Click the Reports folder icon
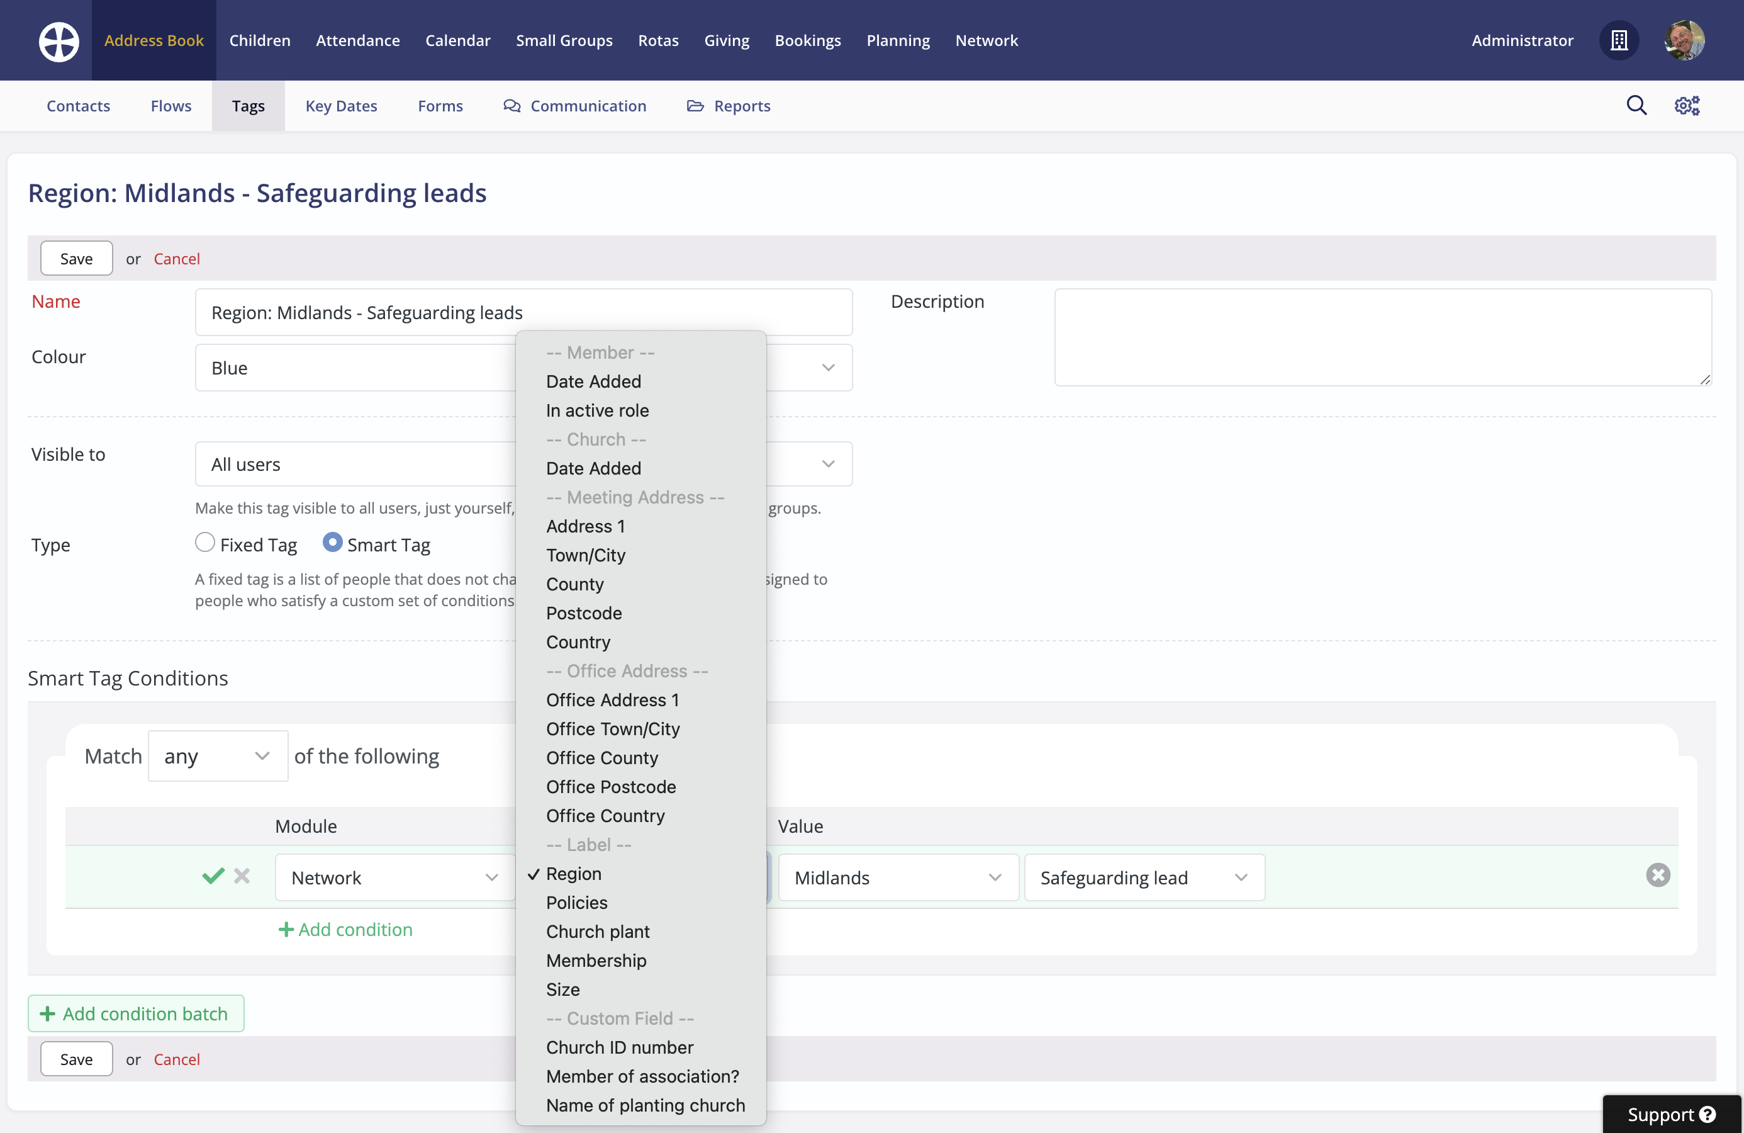1744x1133 pixels. (695, 106)
